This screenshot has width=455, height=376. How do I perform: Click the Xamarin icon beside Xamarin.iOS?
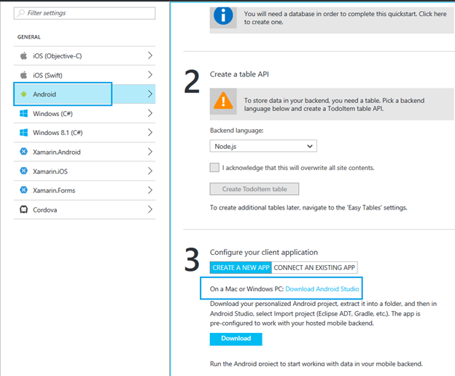pos(23,171)
